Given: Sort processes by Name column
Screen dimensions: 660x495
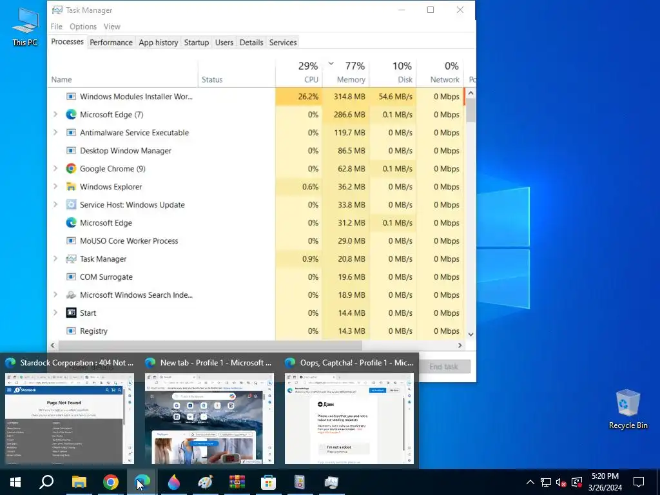Looking at the screenshot, I should [x=122, y=72].
